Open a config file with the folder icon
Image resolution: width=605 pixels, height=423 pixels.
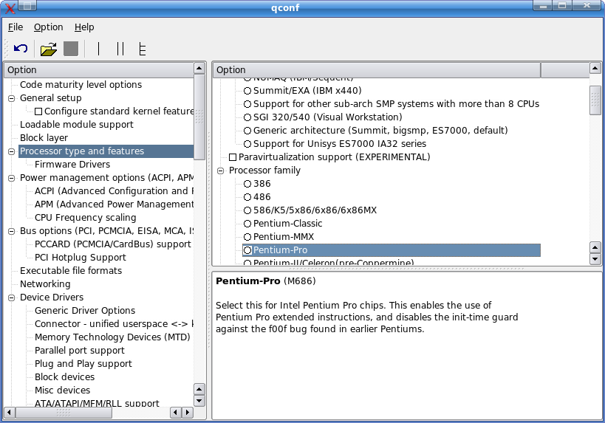coord(49,49)
